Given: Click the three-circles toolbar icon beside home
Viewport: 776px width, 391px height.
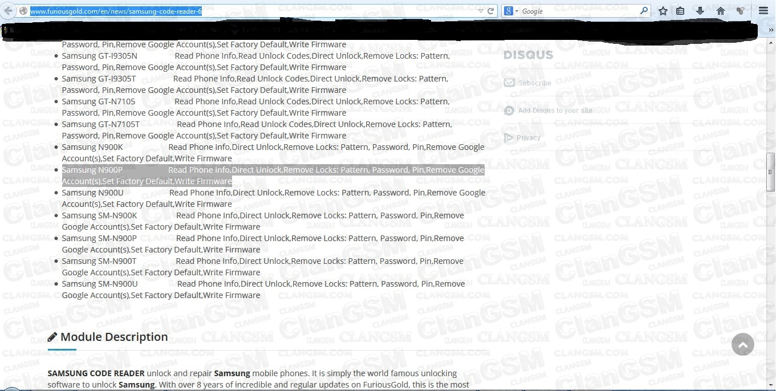Looking at the screenshot, I should coord(740,11).
